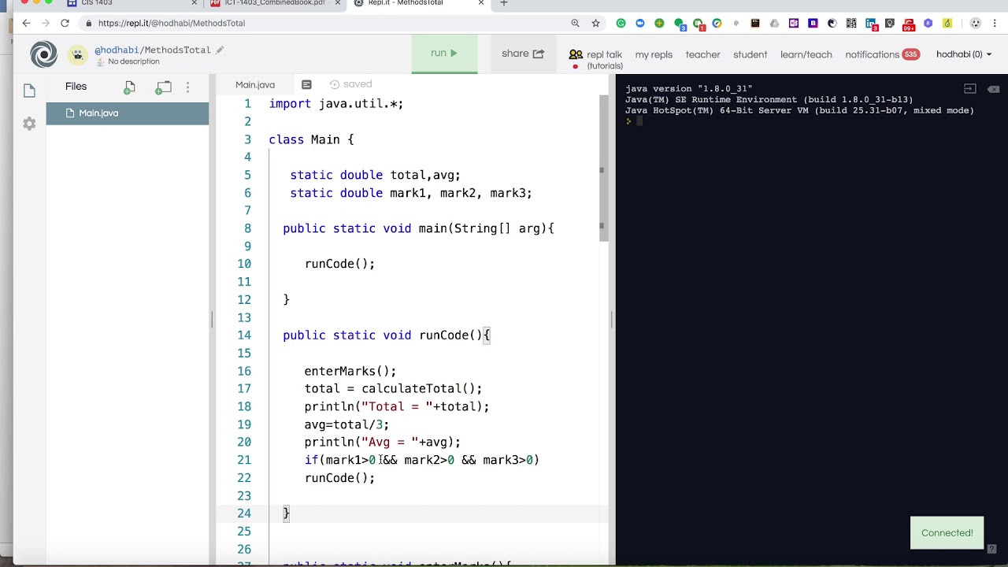Close the Repl.it - MethodsTotal tab
This screenshot has height=567, width=1008.
[481, 3]
